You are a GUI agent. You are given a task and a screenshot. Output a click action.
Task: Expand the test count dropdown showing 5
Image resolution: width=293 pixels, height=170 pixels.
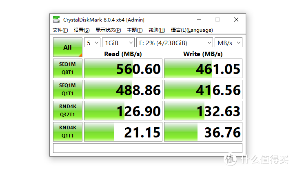(92, 43)
